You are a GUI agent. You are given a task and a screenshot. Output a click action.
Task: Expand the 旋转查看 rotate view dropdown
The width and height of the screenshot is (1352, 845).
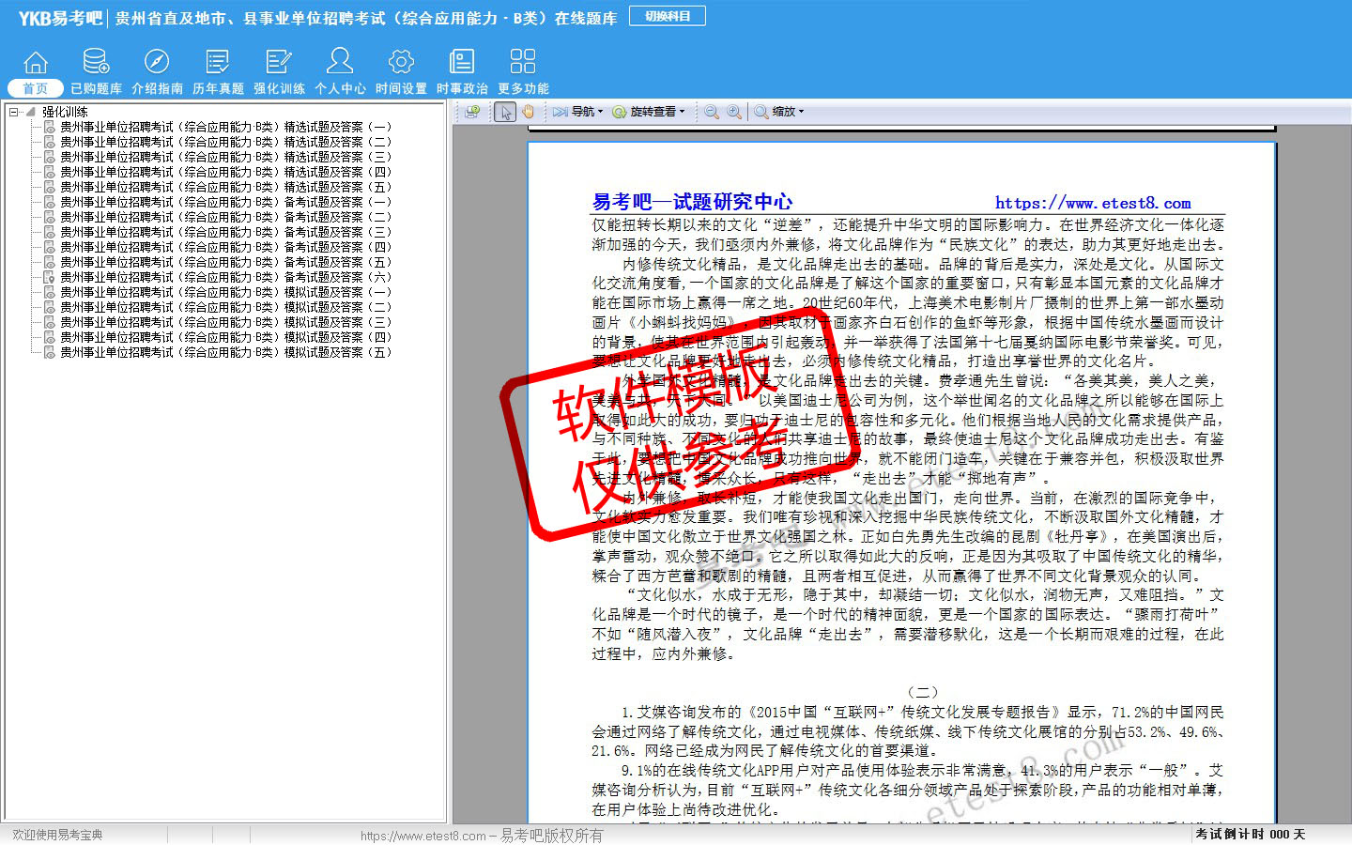(650, 112)
